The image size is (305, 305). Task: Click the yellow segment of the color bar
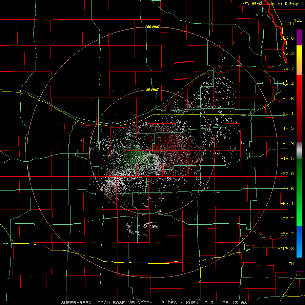pyautogui.click(x=299, y=60)
